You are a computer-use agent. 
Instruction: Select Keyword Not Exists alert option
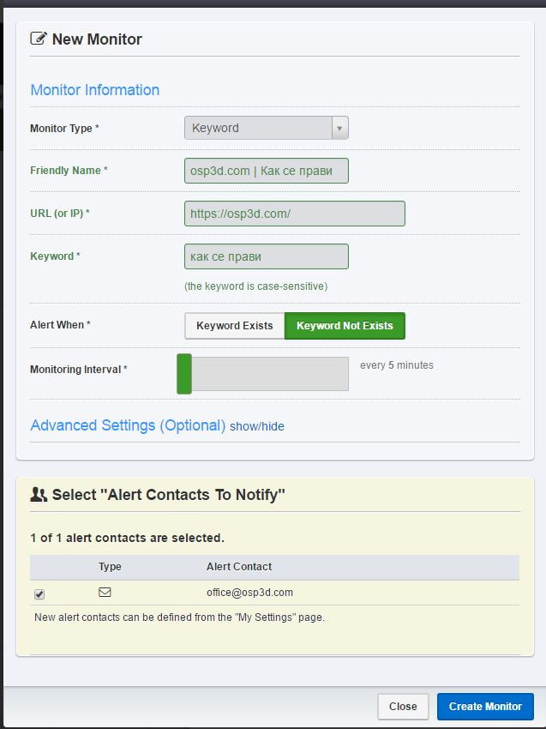click(345, 325)
